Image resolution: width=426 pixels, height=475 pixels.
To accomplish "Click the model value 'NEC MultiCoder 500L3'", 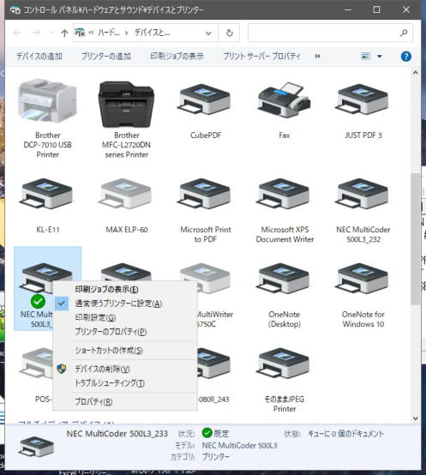I will 239,446.
